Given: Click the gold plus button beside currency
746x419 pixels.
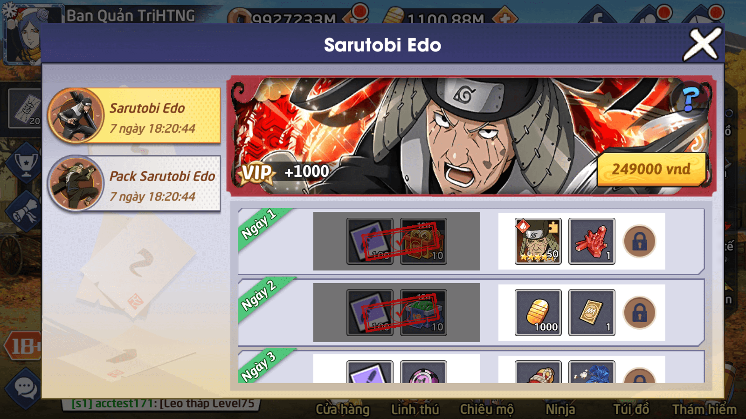Looking at the screenshot, I should pos(505,18).
